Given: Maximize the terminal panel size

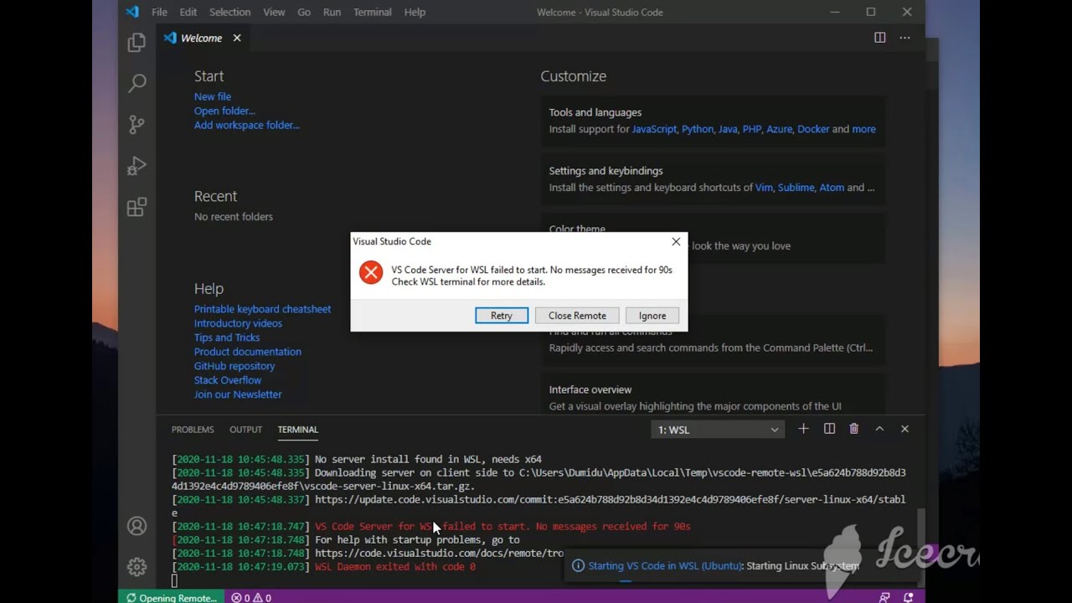Looking at the screenshot, I should click(x=879, y=429).
